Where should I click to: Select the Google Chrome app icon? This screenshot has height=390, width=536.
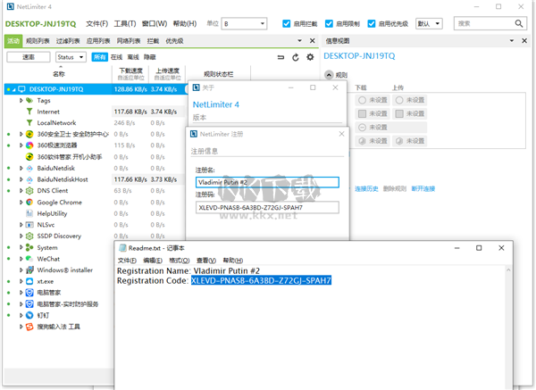point(29,203)
